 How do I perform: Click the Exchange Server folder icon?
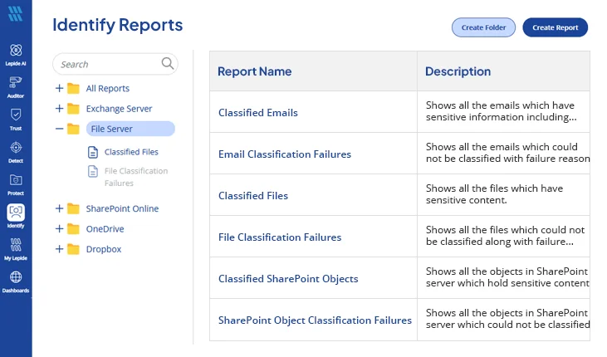(x=73, y=109)
